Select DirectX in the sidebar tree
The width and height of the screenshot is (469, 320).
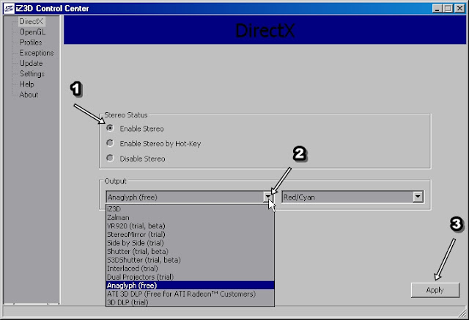tap(32, 21)
